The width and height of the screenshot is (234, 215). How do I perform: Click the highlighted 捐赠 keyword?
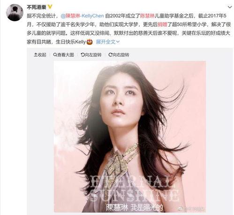pyautogui.click(x=162, y=24)
